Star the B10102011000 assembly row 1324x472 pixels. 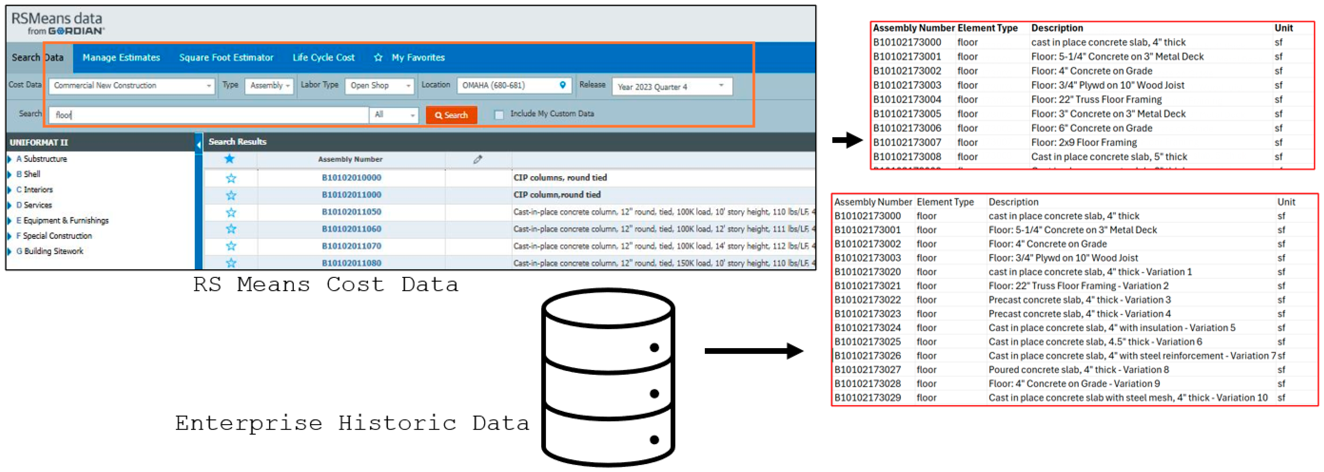pos(231,195)
